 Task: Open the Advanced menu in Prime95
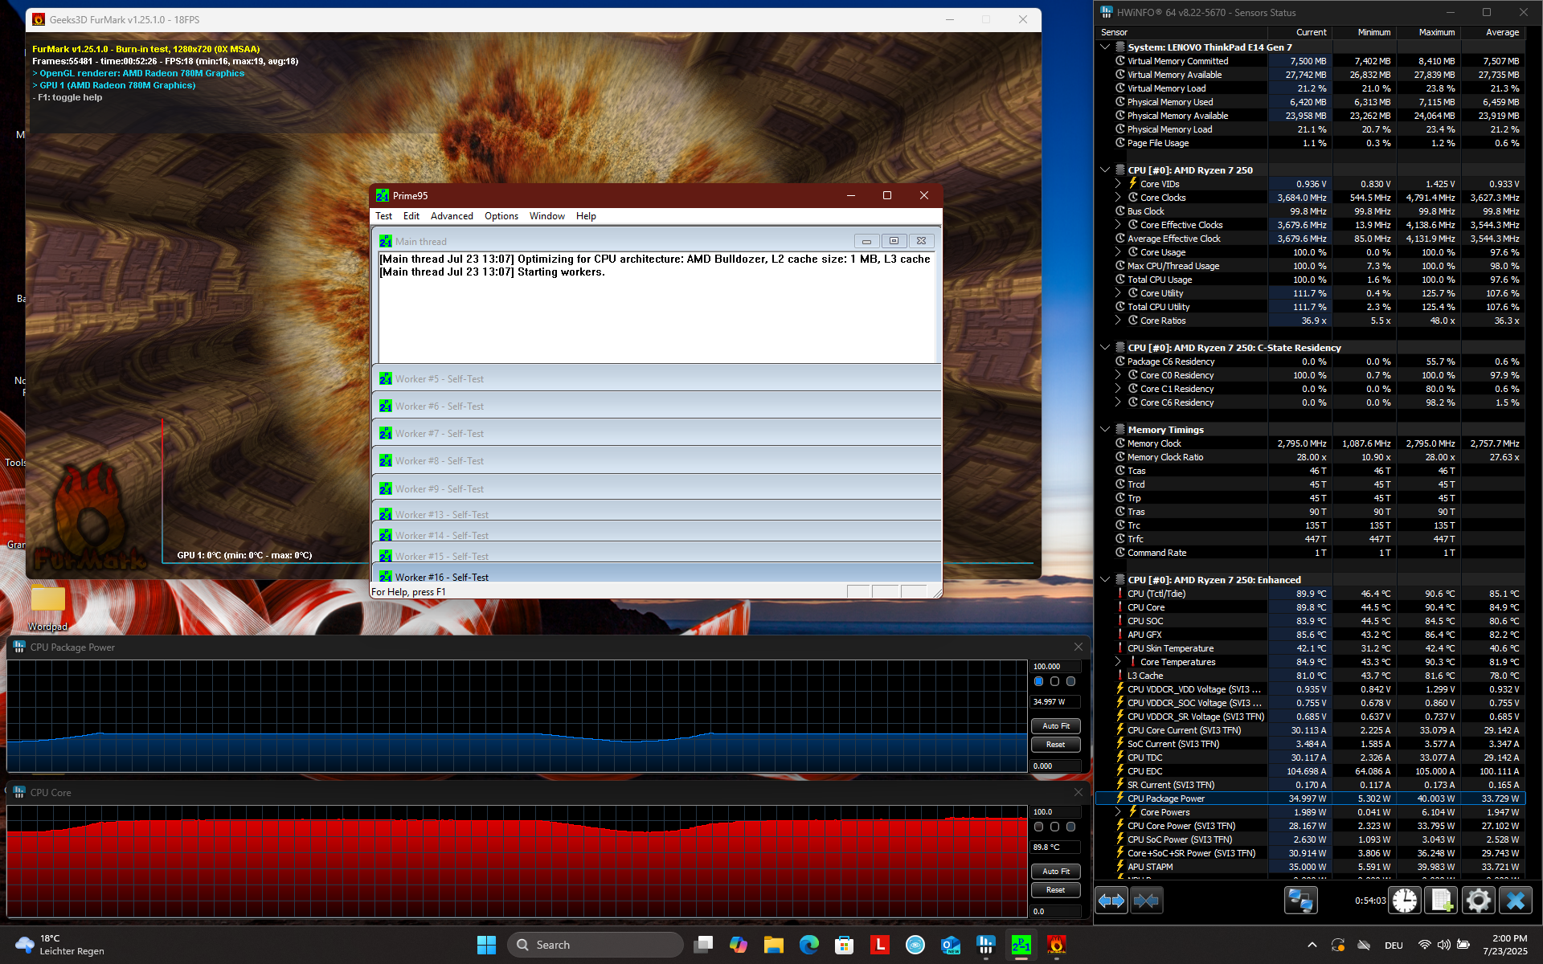click(x=452, y=216)
